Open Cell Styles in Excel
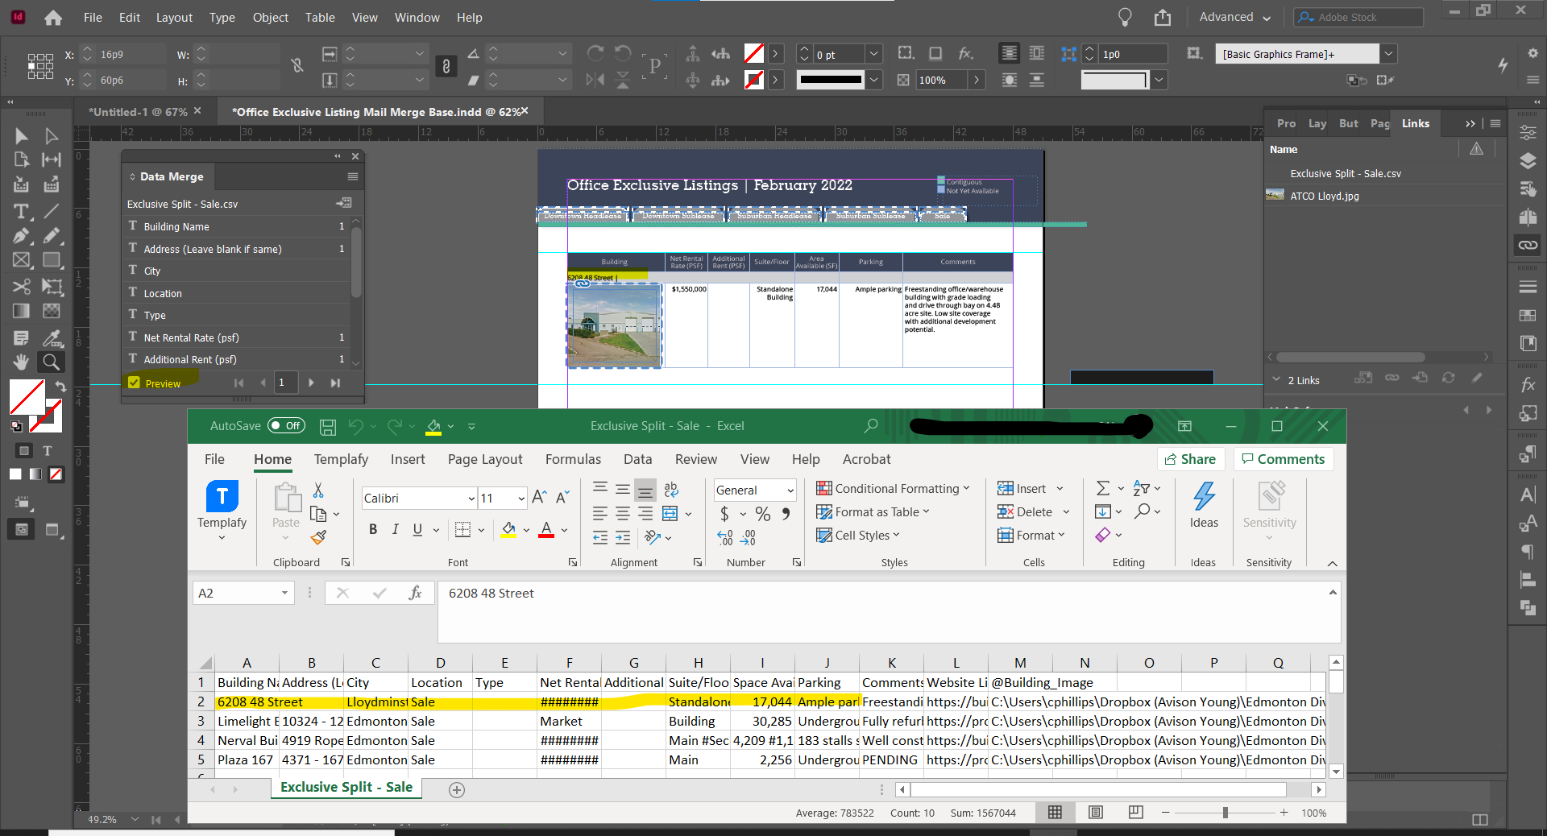Image resolution: width=1547 pixels, height=836 pixels. pyautogui.click(x=858, y=535)
